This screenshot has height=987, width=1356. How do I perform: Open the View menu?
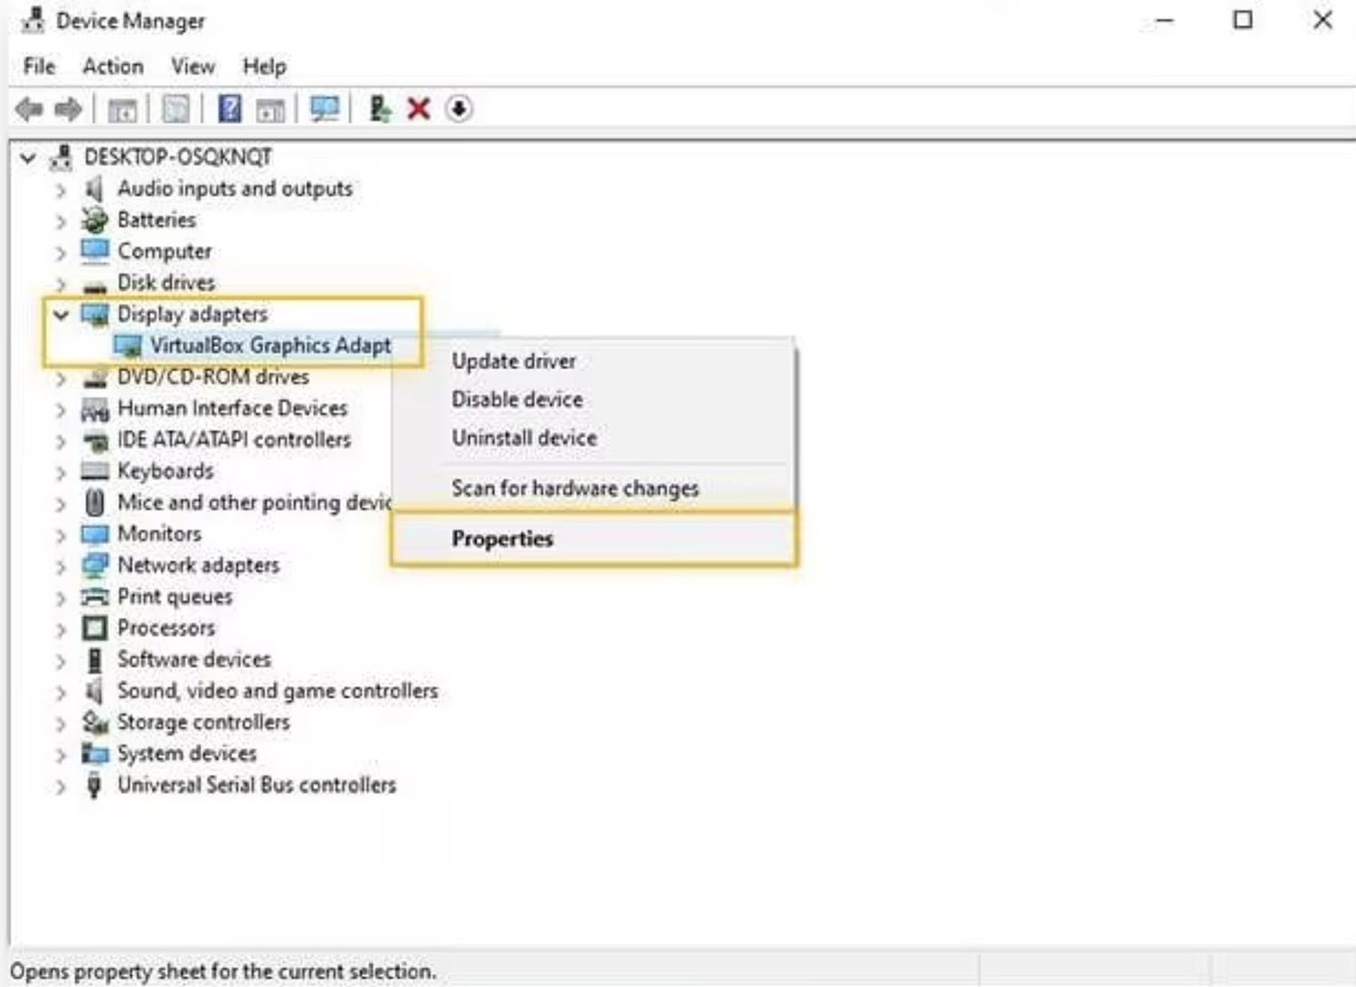tap(193, 66)
